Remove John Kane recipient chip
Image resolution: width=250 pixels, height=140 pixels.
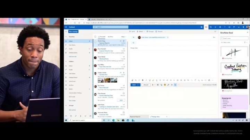pyautogui.click(x=168, y=37)
